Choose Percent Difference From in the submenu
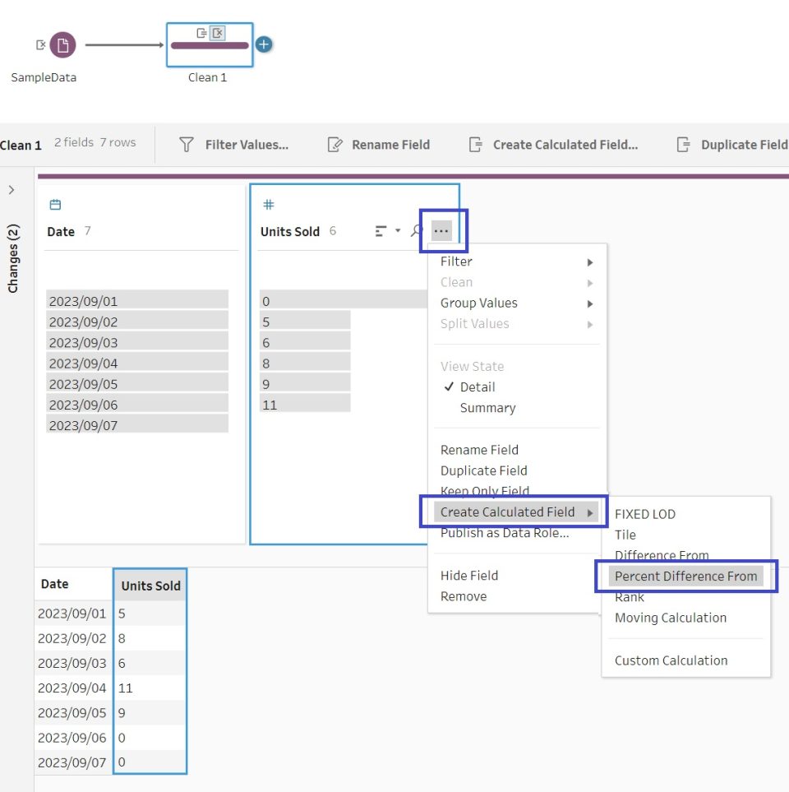The image size is (789, 792). tap(685, 576)
